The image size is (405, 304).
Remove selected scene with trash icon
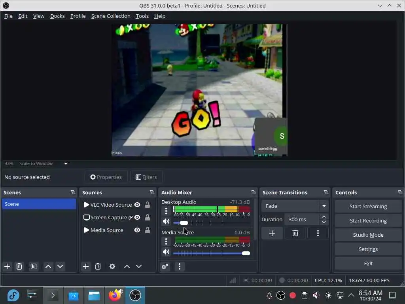coord(19,266)
